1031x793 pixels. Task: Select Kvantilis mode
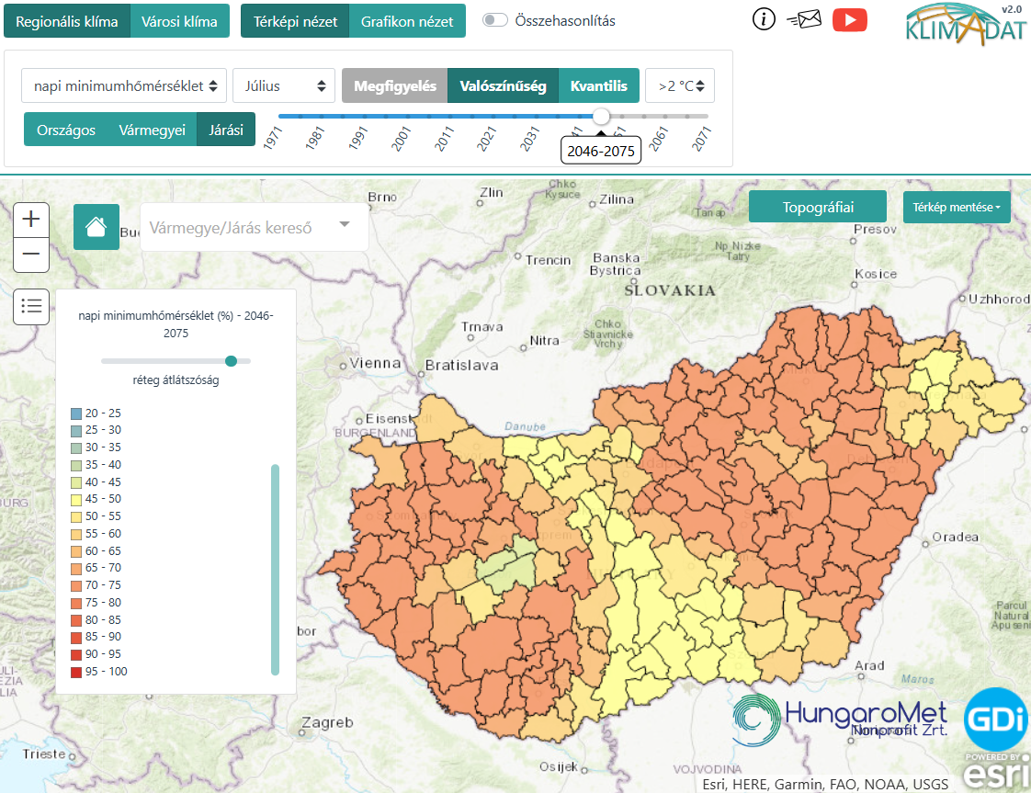point(598,85)
